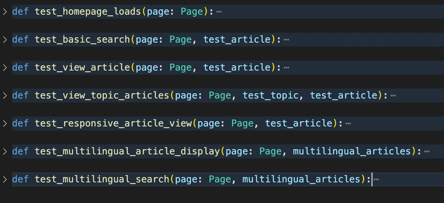444x203 pixels.
Task: Click the Page type hint in test_homepage_loads
Action: tap(192, 12)
